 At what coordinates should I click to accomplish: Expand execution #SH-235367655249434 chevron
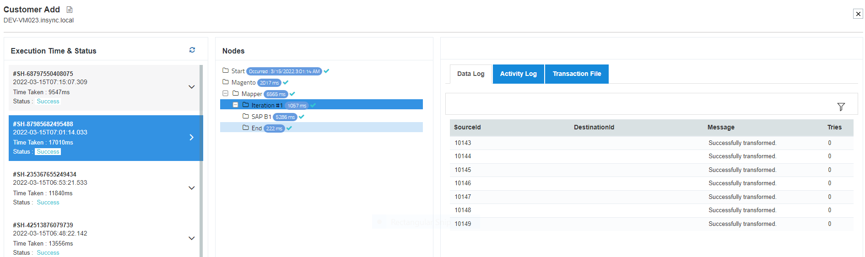[191, 188]
